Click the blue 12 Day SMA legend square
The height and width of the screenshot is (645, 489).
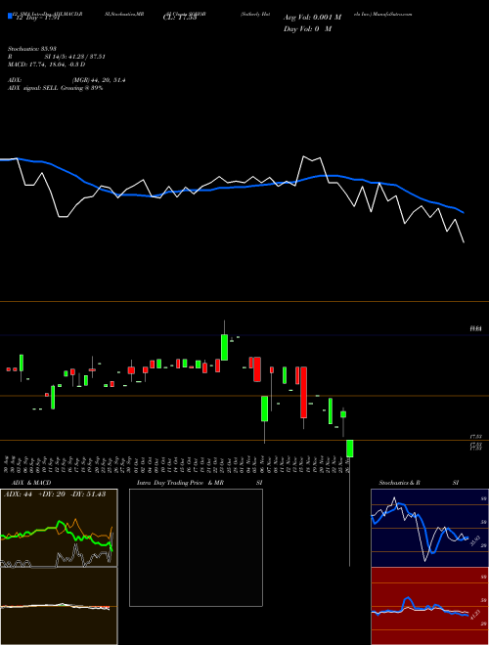[10, 16]
